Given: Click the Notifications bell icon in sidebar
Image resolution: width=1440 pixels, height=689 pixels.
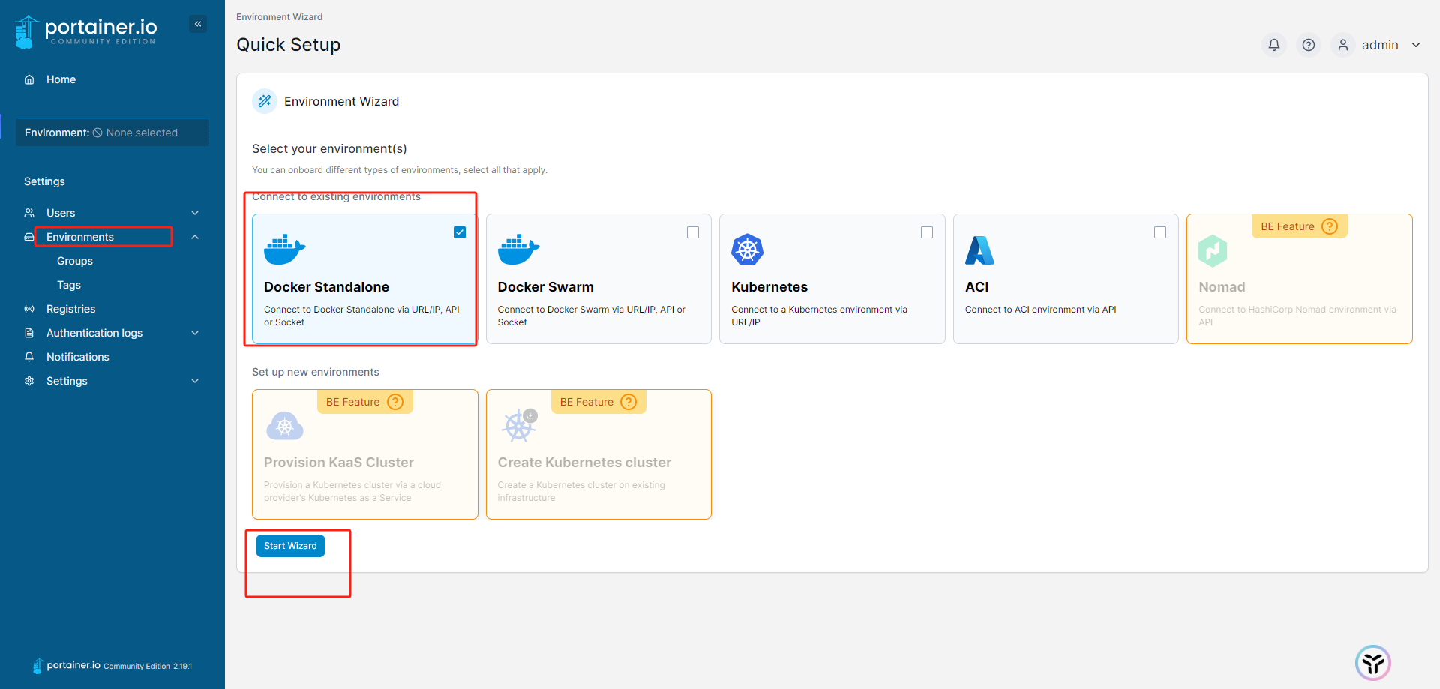Looking at the screenshot, I should pyautogui.click(x=29, y=357).
